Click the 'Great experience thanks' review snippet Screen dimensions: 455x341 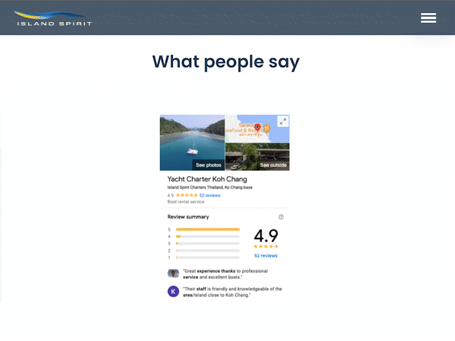click(x=225, y=274)
